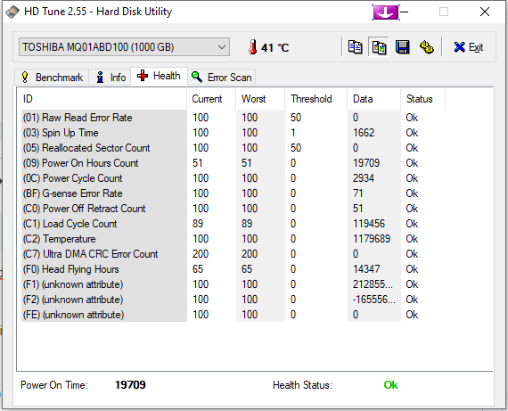This screenshot has height=411, width=508.
Task: Open the options wrench icon
Action: coord(427,47)
